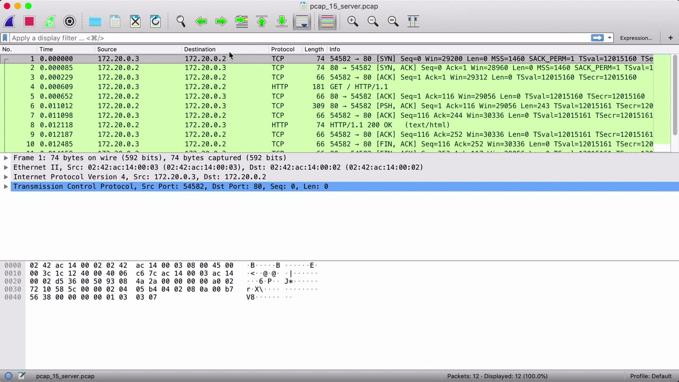Toggle auto-scroll during live capture

pos(302,21)
